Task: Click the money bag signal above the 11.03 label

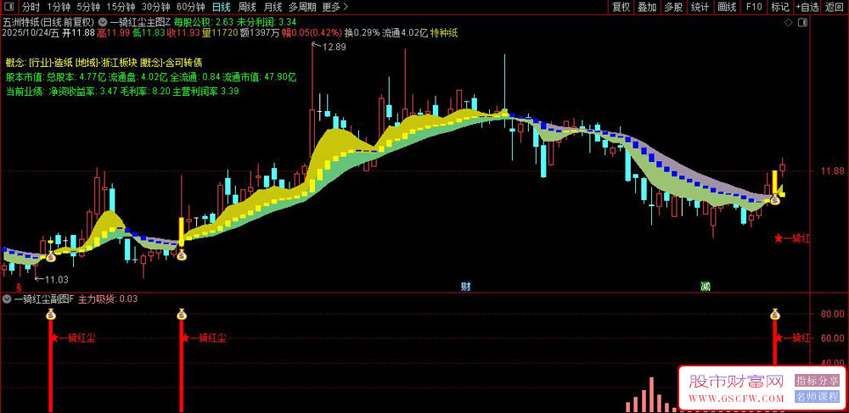Action: point(50,257)
